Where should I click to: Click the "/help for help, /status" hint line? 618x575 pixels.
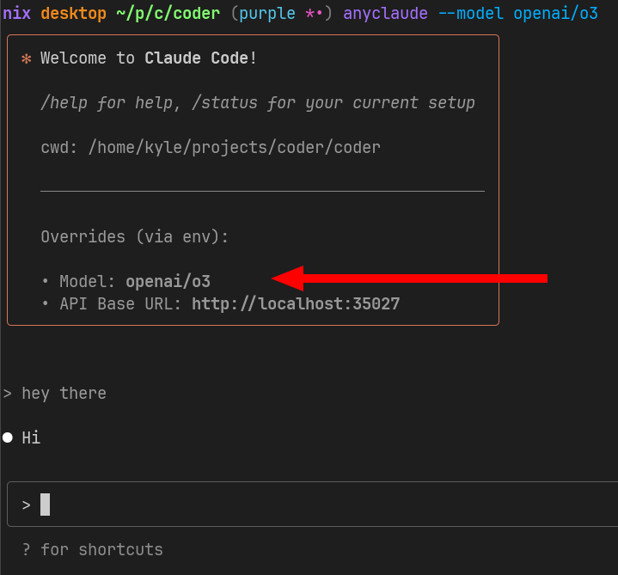coord(258,103)
